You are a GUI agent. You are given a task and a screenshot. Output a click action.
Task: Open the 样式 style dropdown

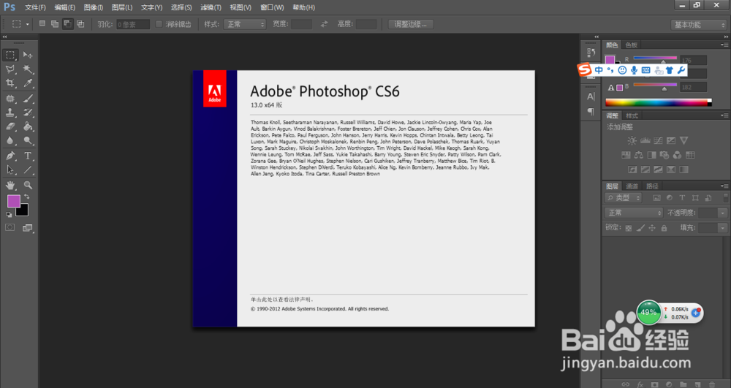coord(244,24)
